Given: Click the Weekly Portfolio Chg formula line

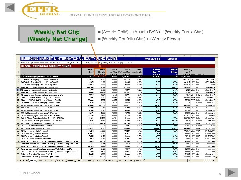Looking at the screenshot, I should (139, 39).
